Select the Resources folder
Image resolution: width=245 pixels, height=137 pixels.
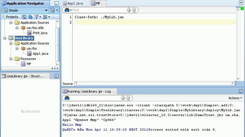[28, 59]
